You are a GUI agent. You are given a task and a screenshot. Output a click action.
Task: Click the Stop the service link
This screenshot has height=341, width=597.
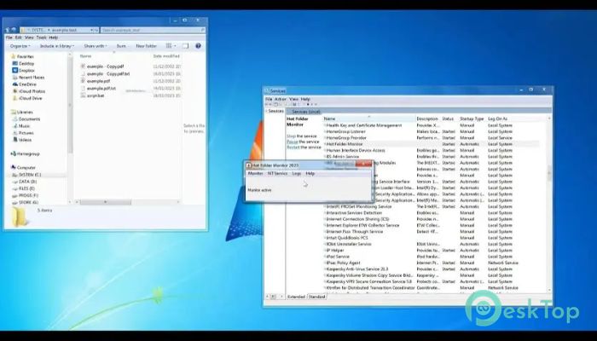point(291,136)
